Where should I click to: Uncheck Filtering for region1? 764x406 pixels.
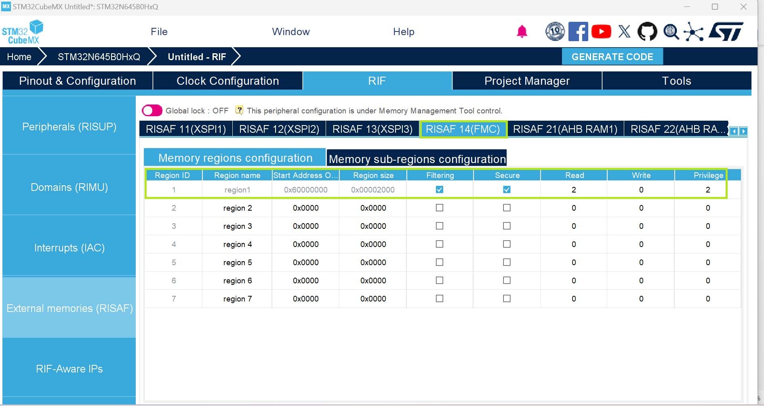pyautogui.click(x=440, y=190)
